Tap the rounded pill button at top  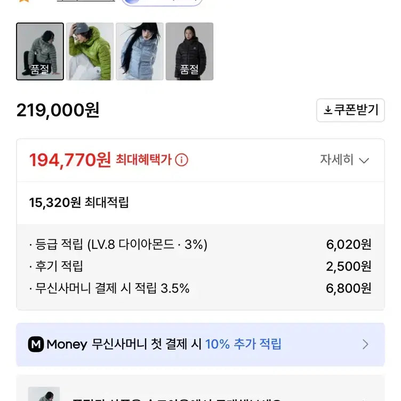point(162,2)
